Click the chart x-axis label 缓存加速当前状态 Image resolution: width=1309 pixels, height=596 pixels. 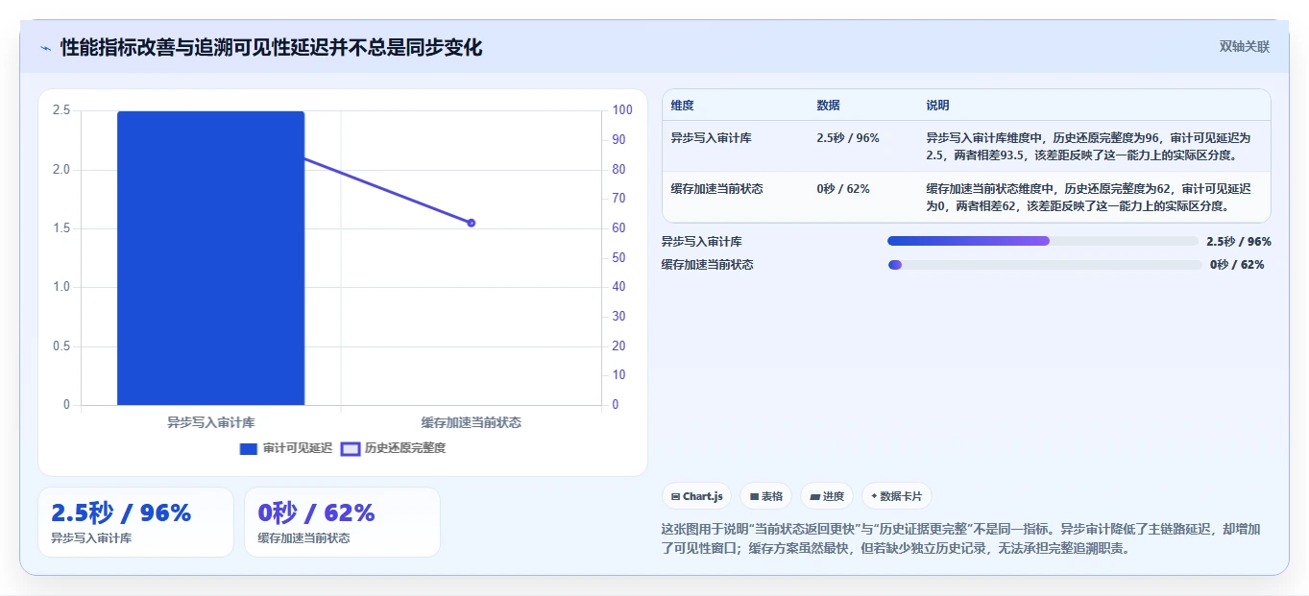471,422
